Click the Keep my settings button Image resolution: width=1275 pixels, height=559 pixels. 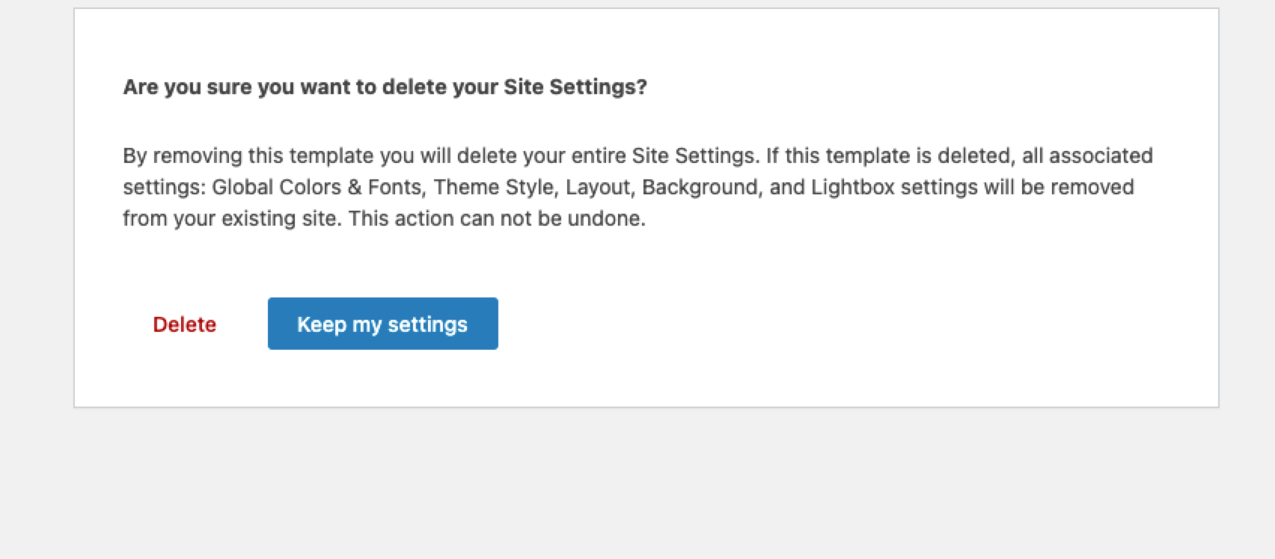click(x=383, y=324)
